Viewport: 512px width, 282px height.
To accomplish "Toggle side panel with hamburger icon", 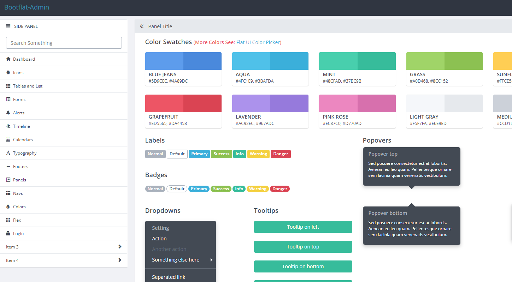I will click(x=8, y=26).
